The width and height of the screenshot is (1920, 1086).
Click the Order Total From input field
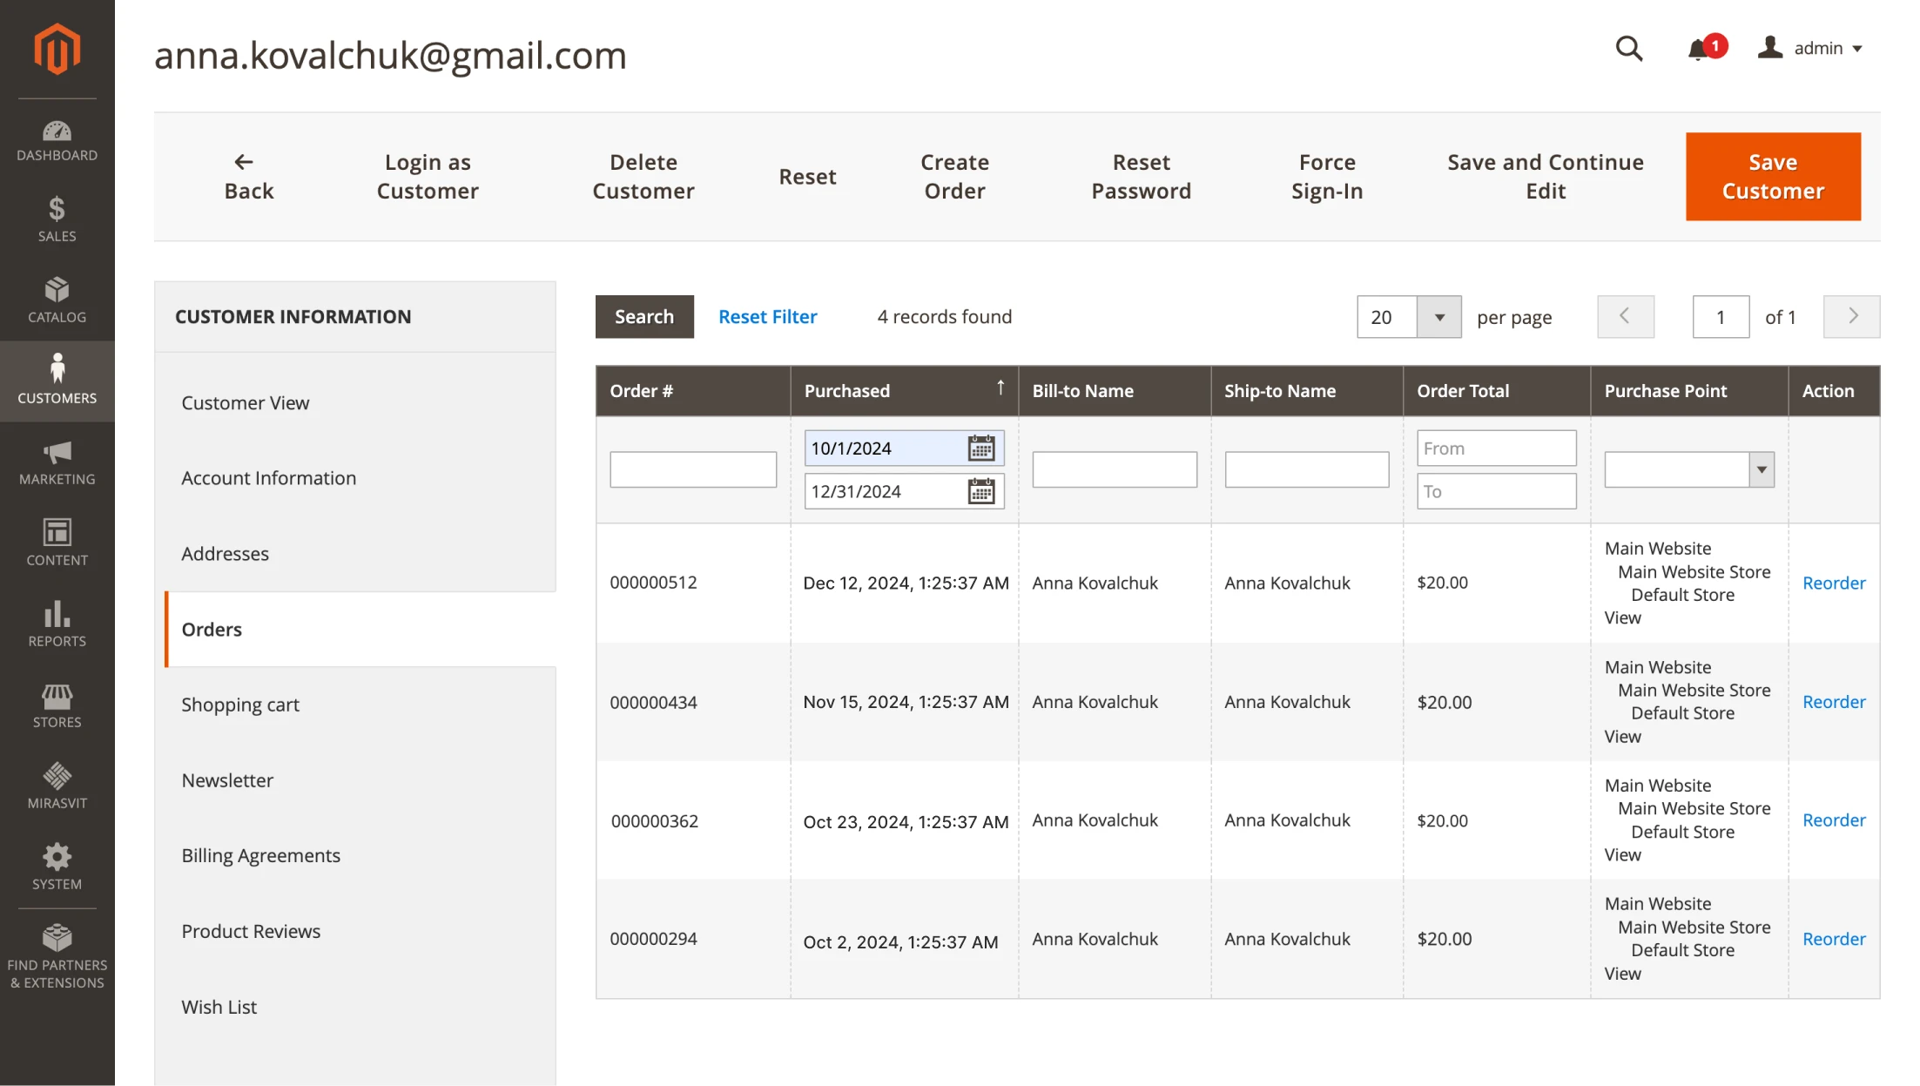click(1495, 449)
